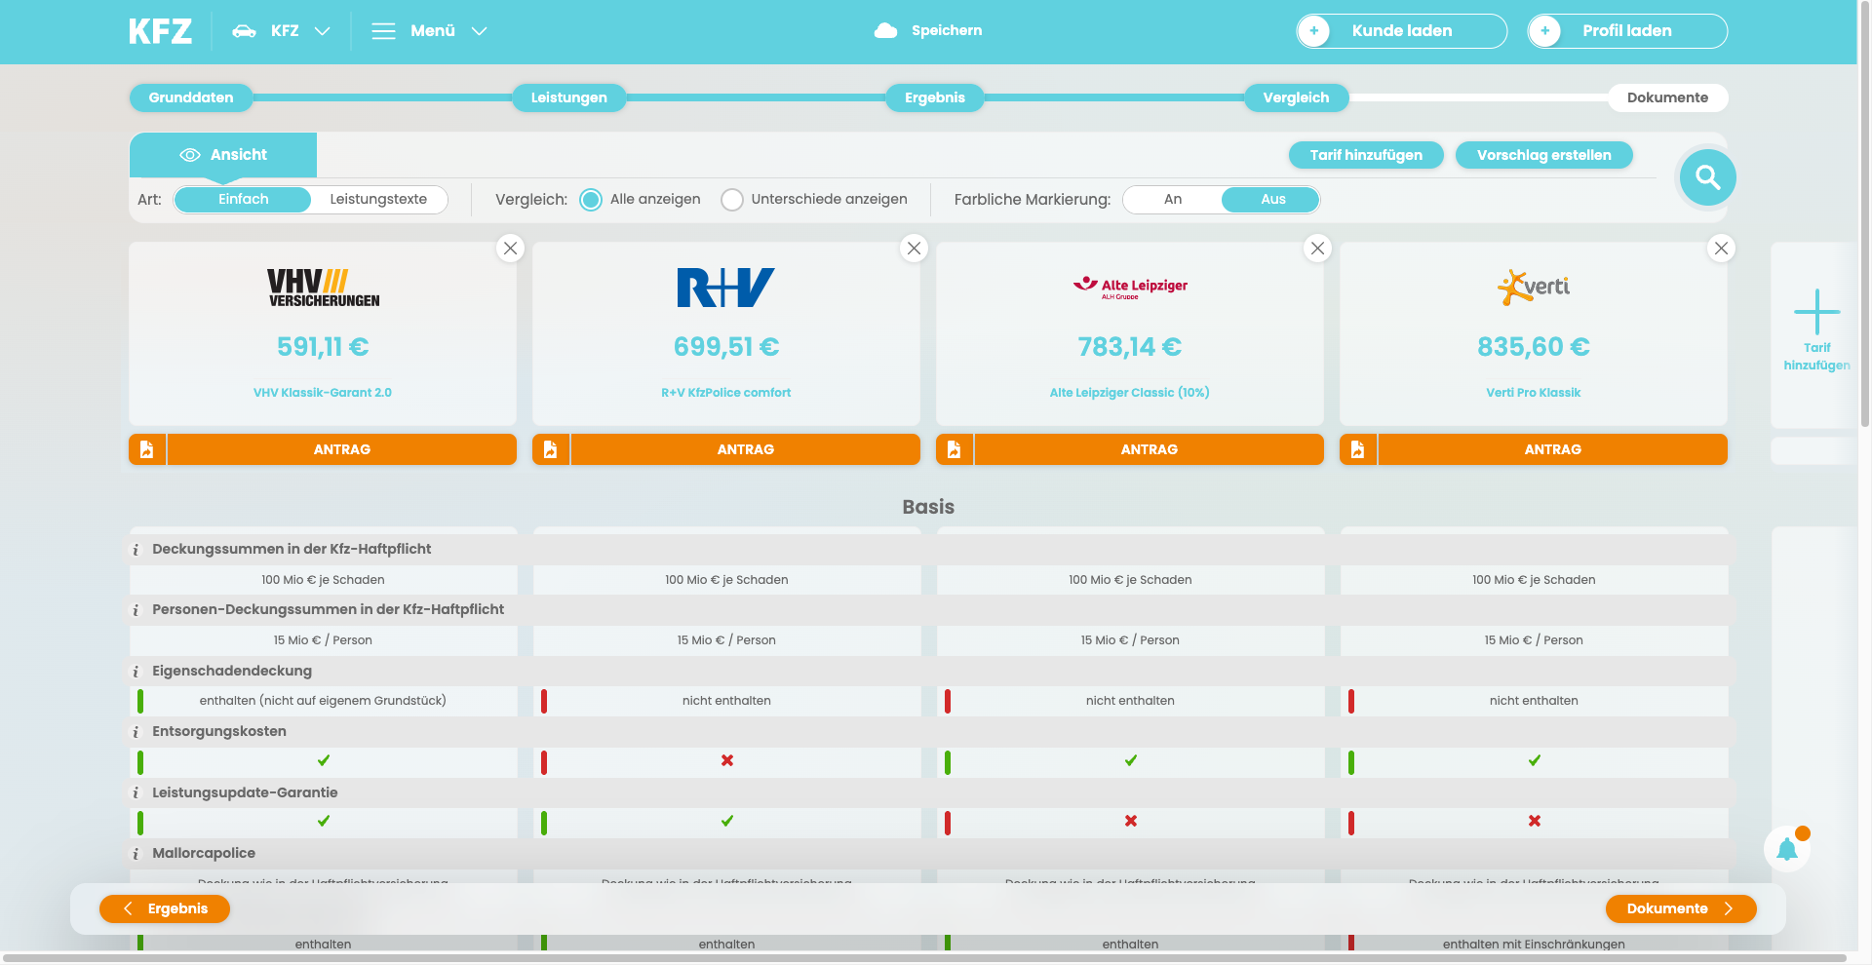
Task: Show info for Deckungssummen in der Kfz-Haftpflicht
Action: pyautogui.click(x=136, y=550)
